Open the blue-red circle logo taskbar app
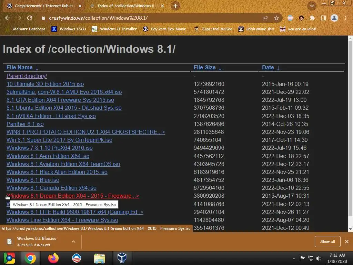Image resolution: width=353 pixels, height=265 pixels. [77, 258]
